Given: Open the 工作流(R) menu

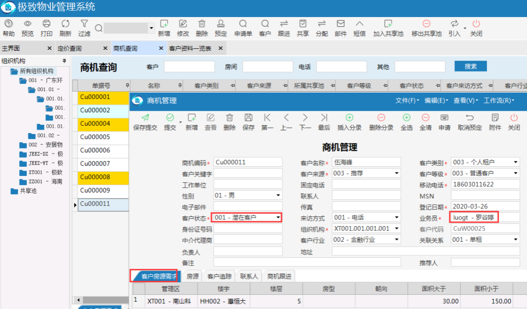Looking at the screenshot, I should [499, 100].
